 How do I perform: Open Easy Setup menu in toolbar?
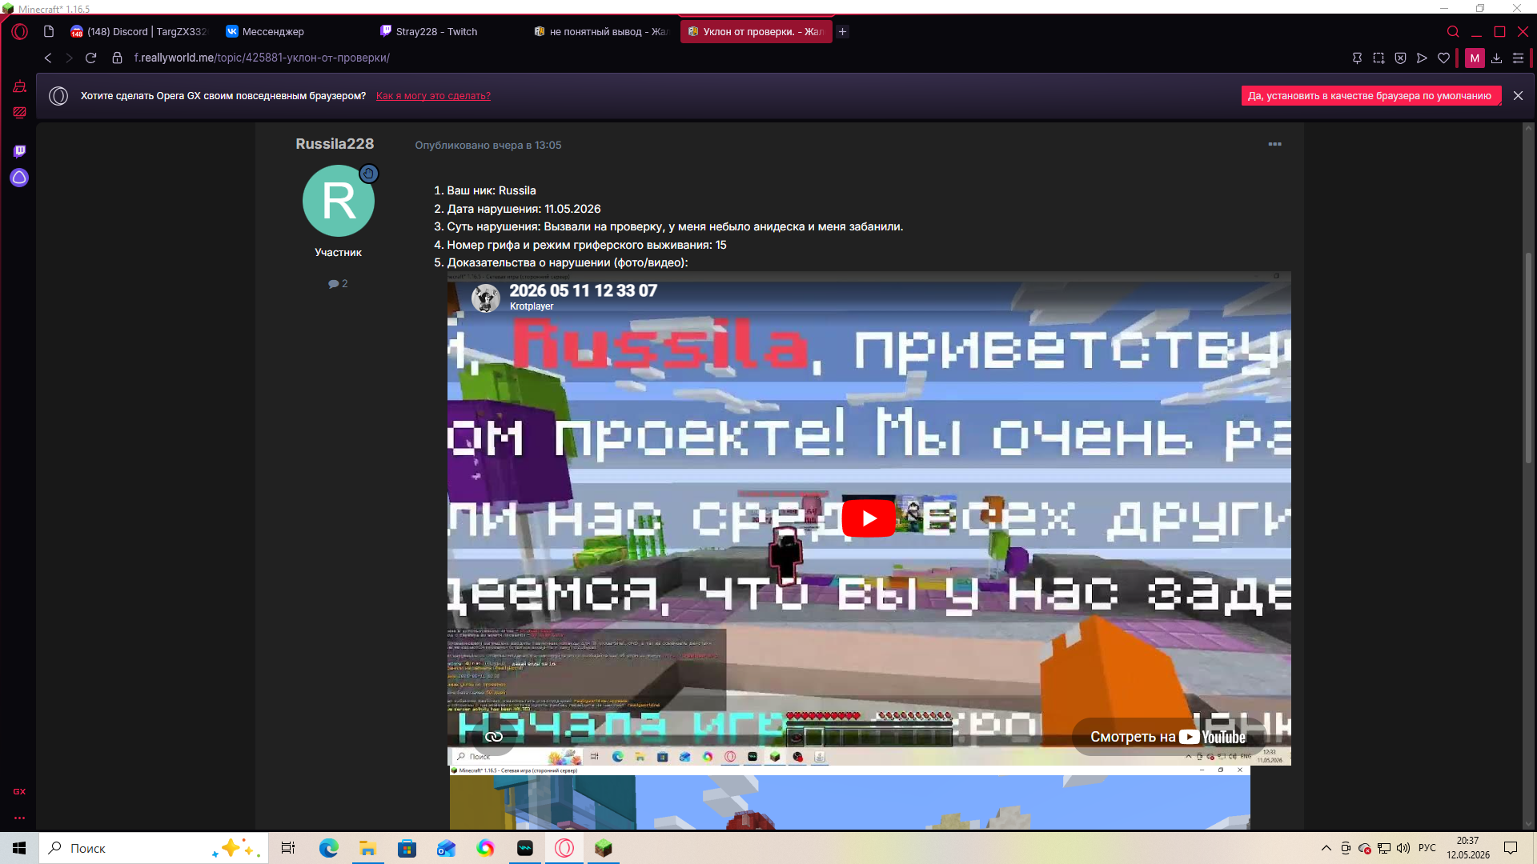pyautogui.click(x=1518, y=58)
